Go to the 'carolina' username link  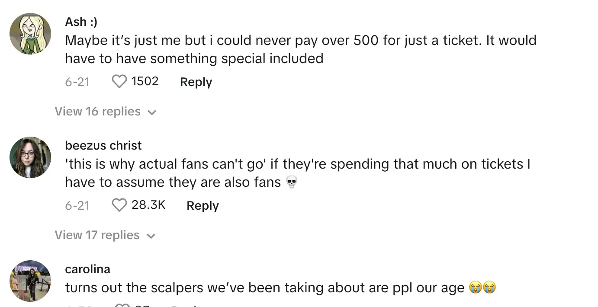point(88,269)
